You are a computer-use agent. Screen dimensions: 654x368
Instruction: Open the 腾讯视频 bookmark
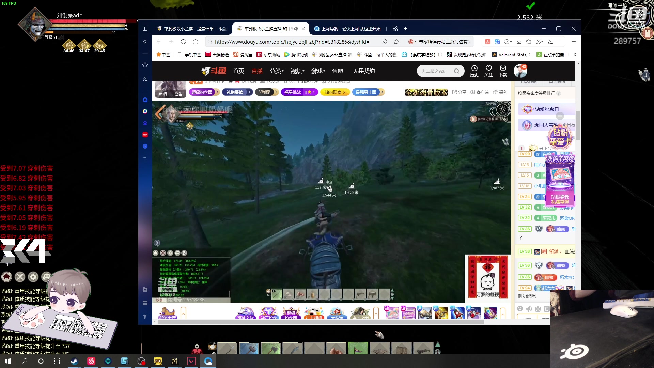[x=296, y=55]
